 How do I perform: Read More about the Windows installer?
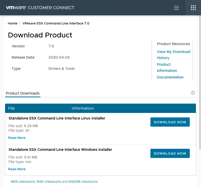click(17, 169)
